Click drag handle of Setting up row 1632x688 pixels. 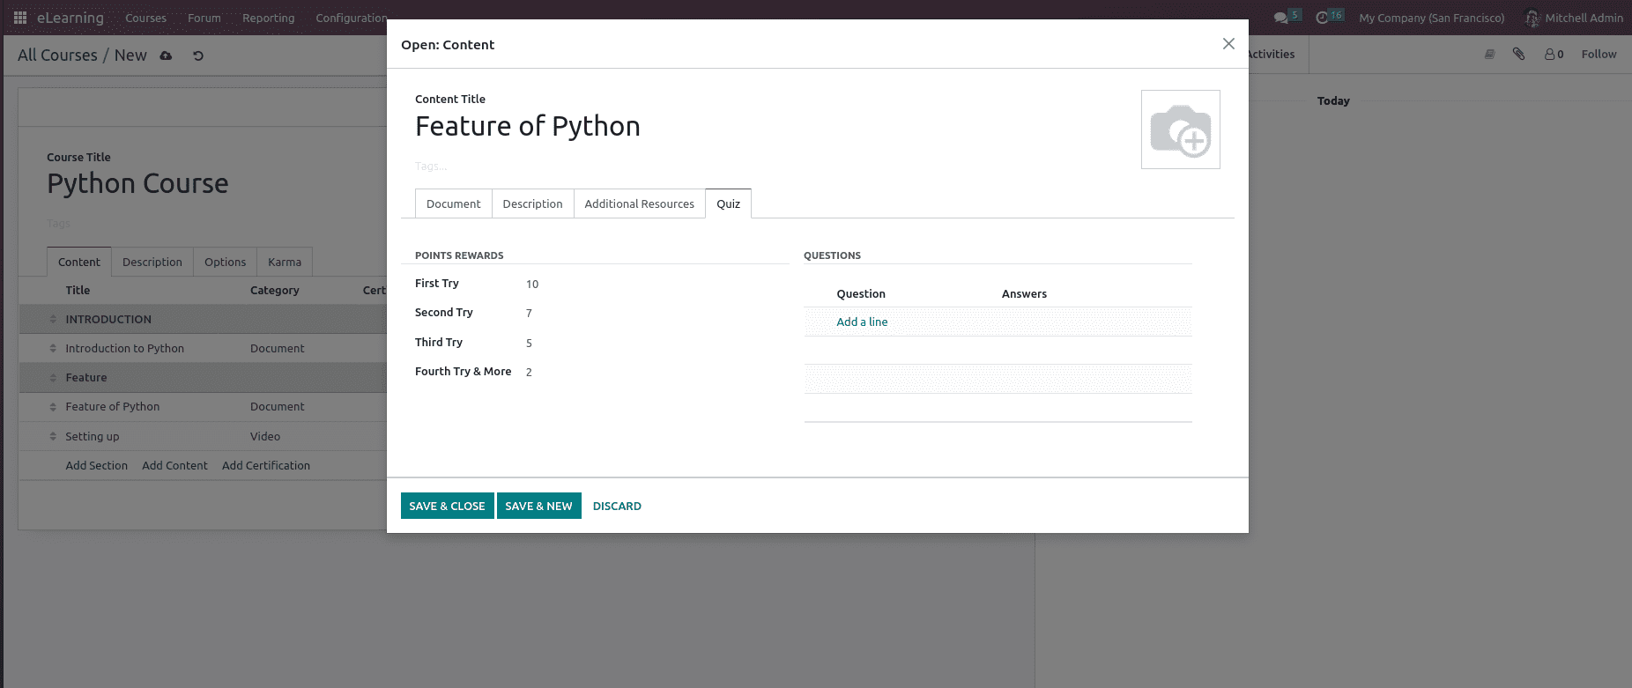click(x=53, y=437)
